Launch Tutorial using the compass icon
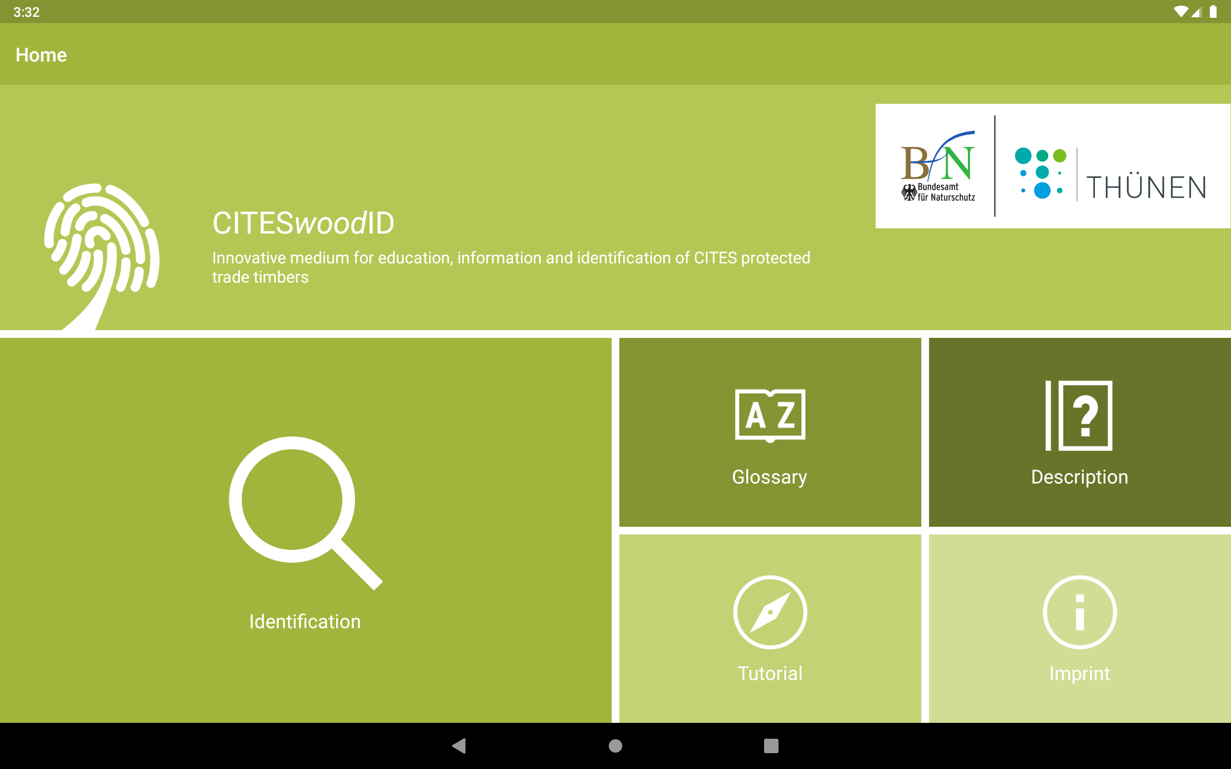 point(770,612)
